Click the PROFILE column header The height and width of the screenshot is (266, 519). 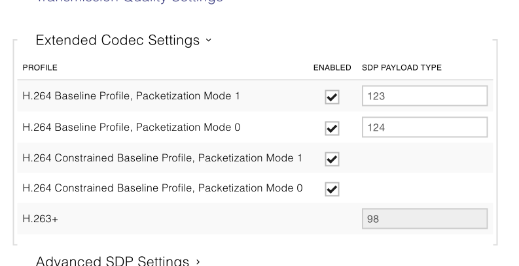pyautogui.click(x=40, y=68)
